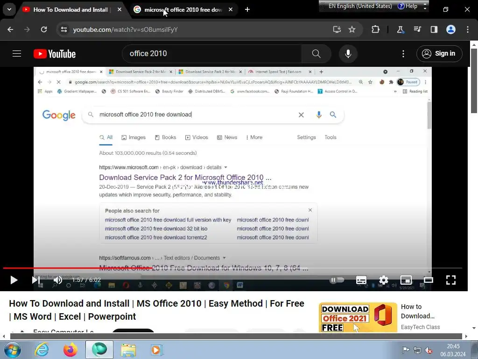This screenshot has width=478, height=359.
Task: Open language bar options small arrow
Action: (x=425, y=8)
